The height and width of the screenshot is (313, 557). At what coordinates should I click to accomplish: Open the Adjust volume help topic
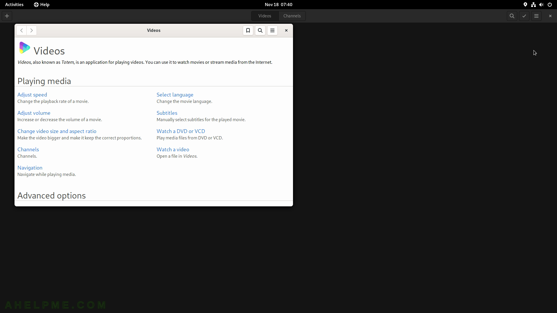(x=34, y=113)
